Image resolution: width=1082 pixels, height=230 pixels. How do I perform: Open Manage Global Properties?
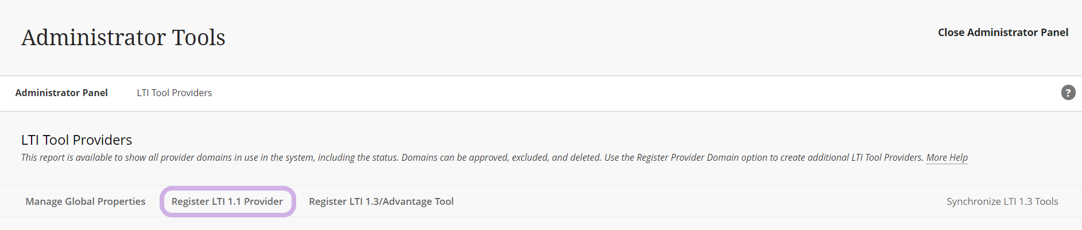pyautogui.click(x=86, y=201)
